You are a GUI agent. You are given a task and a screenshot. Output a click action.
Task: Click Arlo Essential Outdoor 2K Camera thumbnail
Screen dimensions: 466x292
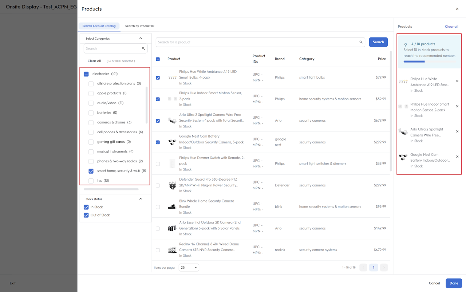point(172,228)
